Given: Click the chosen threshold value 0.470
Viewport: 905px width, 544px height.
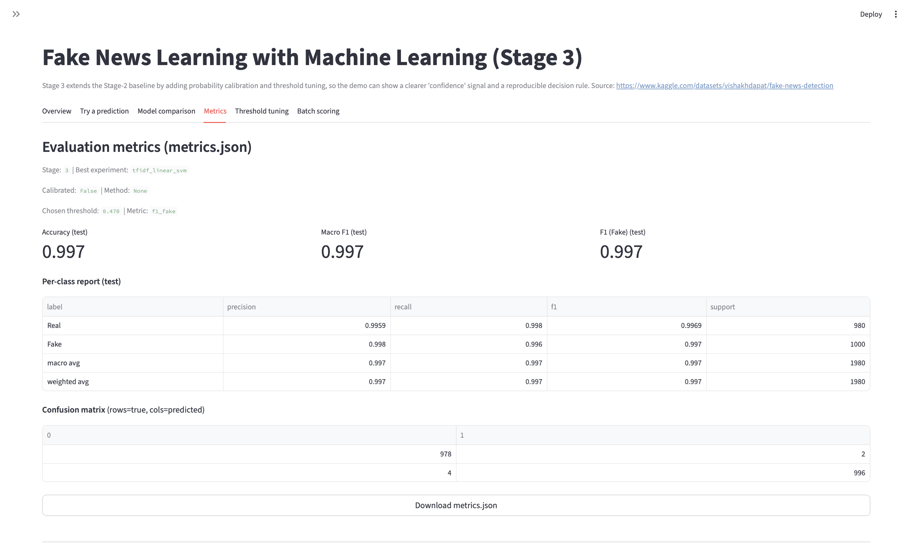Looking at the screenshot, I should click(x=111, y=211).
